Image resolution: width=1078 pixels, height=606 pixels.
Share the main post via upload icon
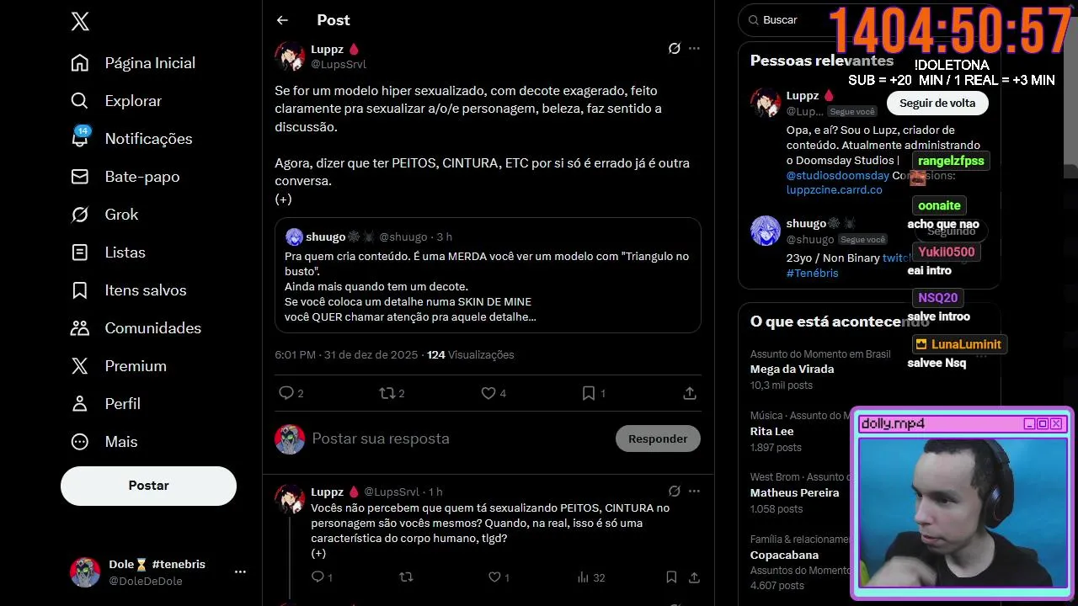(689, 393)
